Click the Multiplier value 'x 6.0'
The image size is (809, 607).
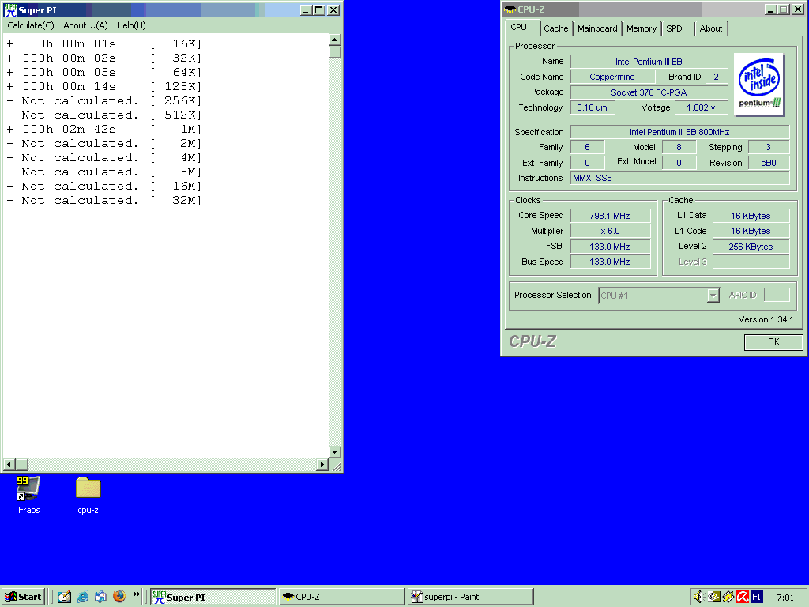coord(610,231)
